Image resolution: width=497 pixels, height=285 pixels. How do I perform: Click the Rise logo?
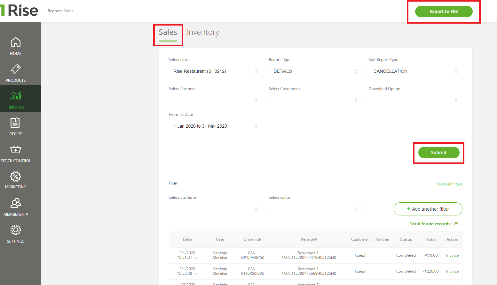tap(19, 11)
